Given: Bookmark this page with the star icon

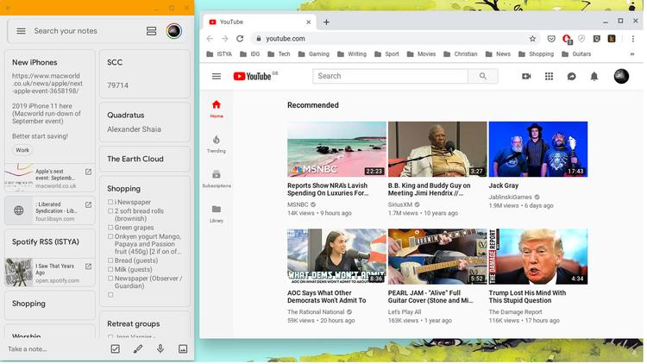Looking at the screenshot, I should (x=533, y=39).
